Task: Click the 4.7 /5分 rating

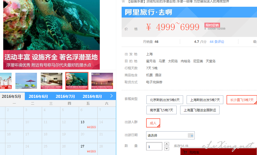Action: click(200, 42)
